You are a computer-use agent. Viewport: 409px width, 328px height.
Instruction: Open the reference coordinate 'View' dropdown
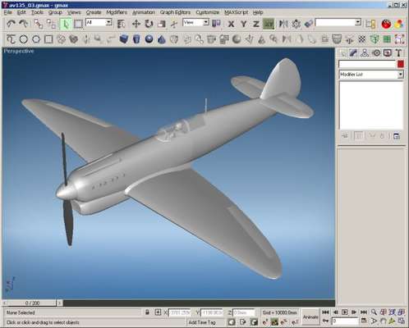coord(195,22)
